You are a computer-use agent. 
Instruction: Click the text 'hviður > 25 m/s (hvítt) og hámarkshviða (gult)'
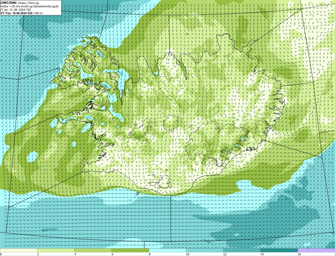[x=30, y=6]
